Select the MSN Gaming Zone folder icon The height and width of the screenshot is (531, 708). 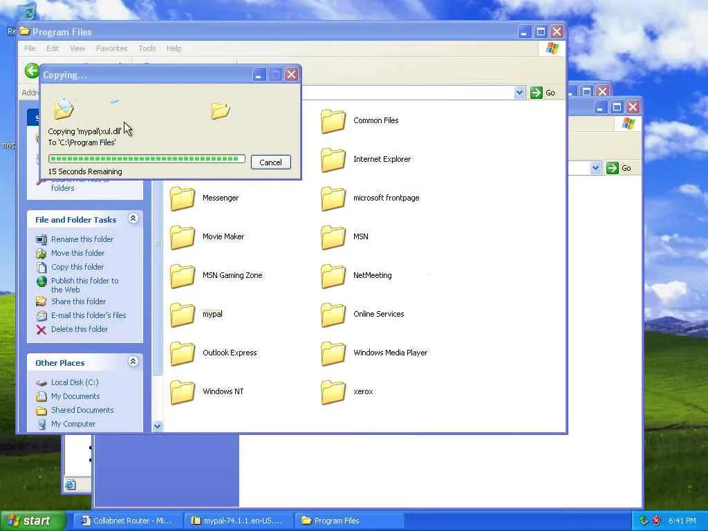183,276
